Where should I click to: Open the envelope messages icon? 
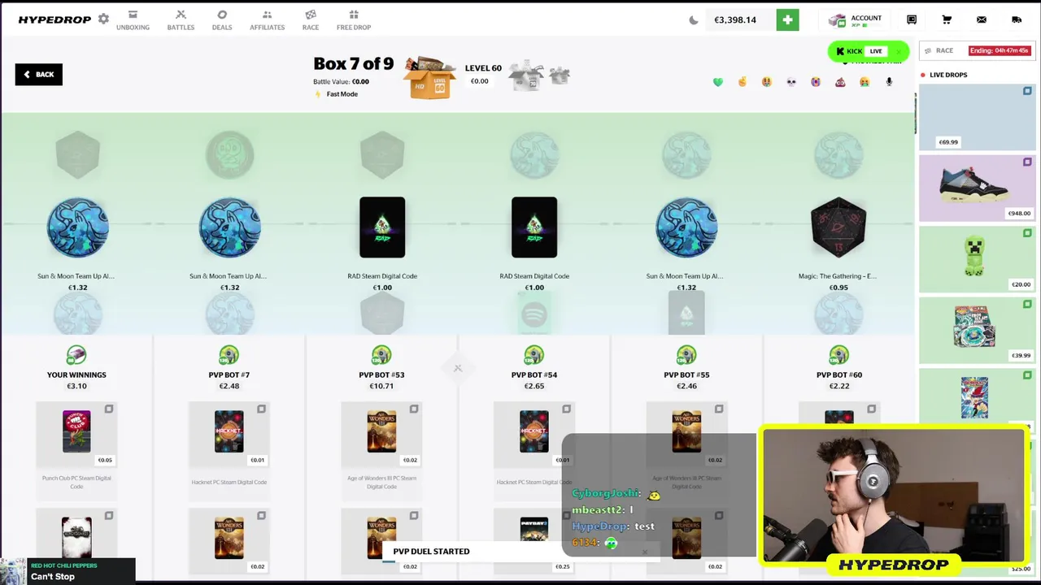coord(982,19)
